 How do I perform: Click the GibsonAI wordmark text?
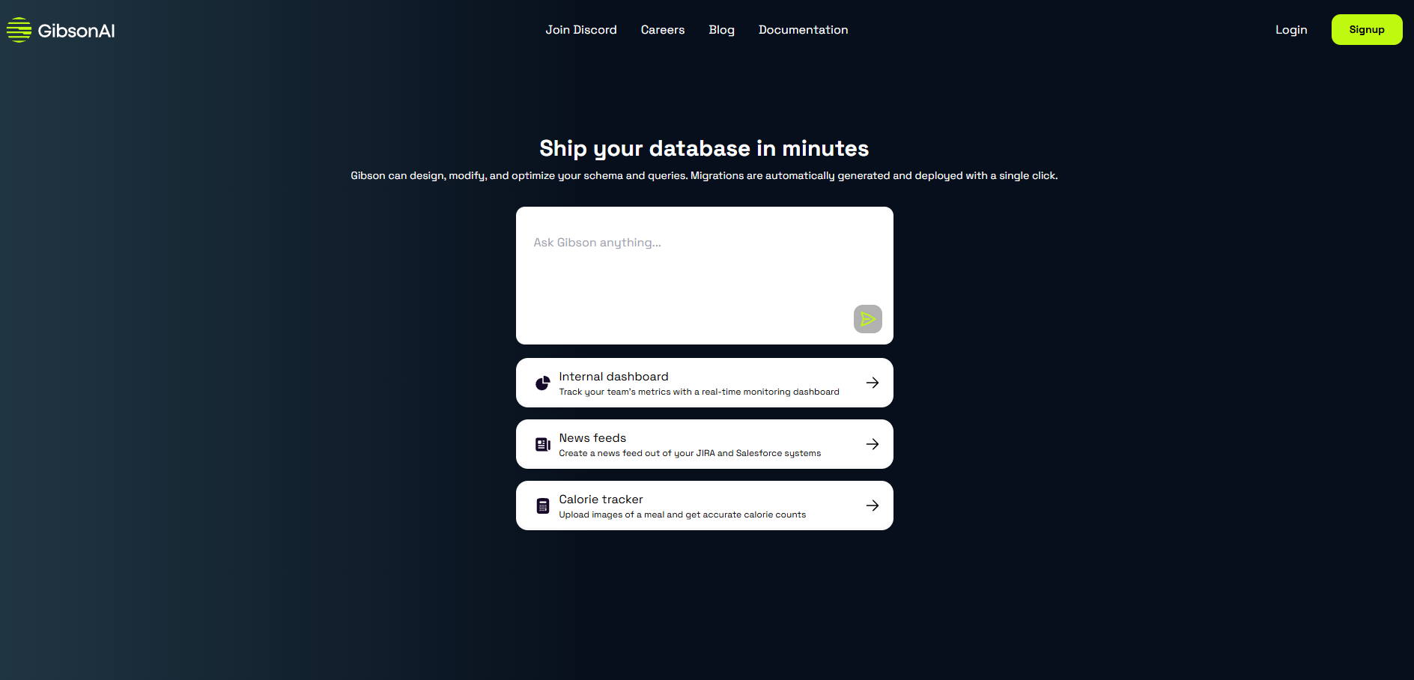click(x=76, y=31)
